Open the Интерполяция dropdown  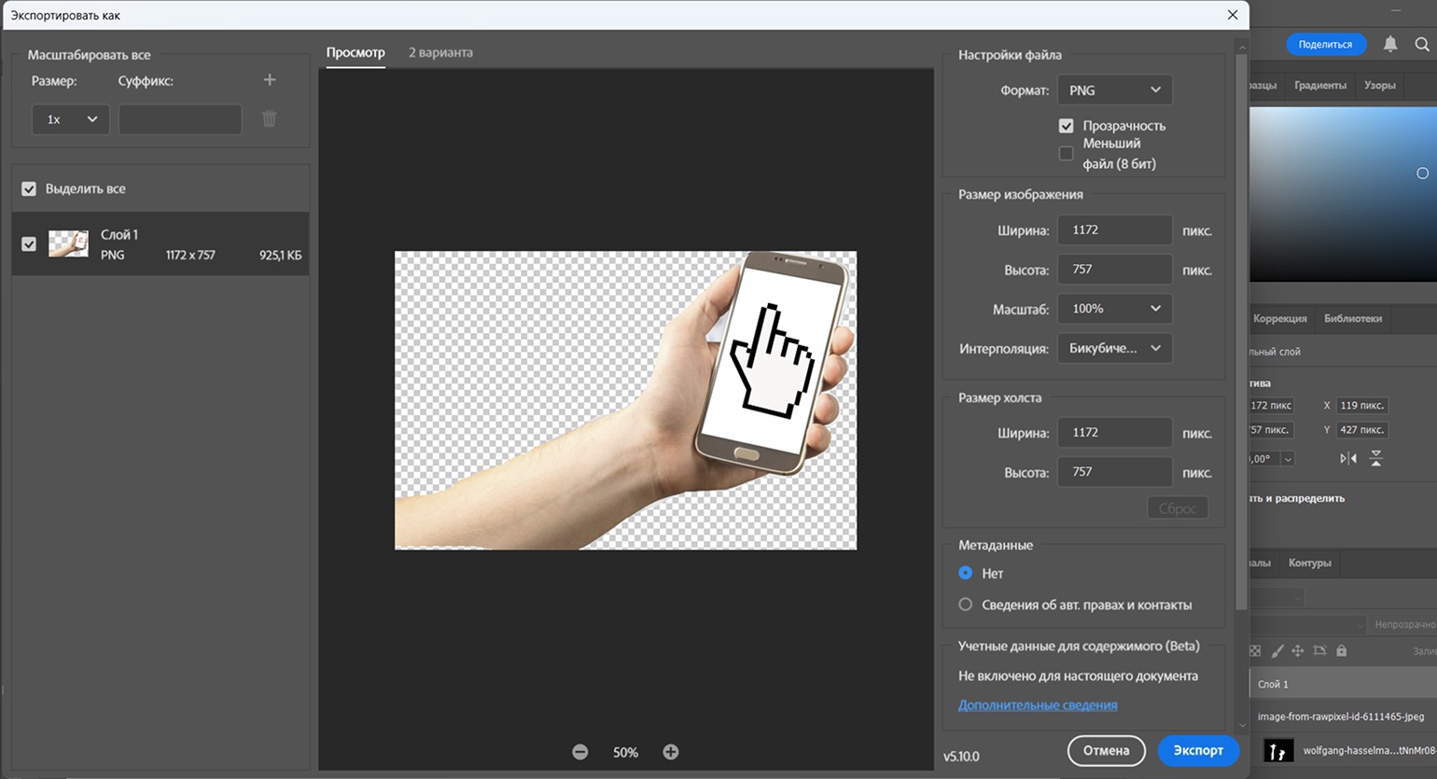[x=1114, y=348]
